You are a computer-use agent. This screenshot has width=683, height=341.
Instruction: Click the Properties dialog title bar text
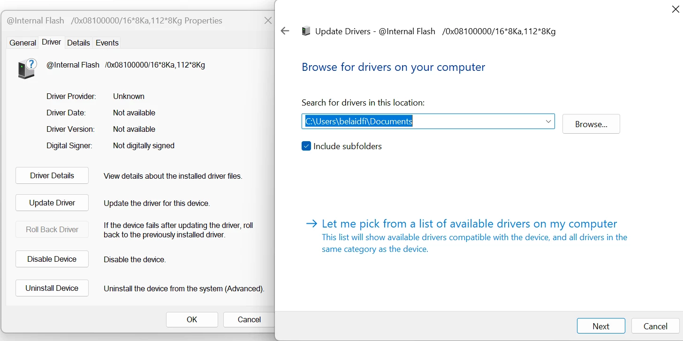tap(114, 21)
